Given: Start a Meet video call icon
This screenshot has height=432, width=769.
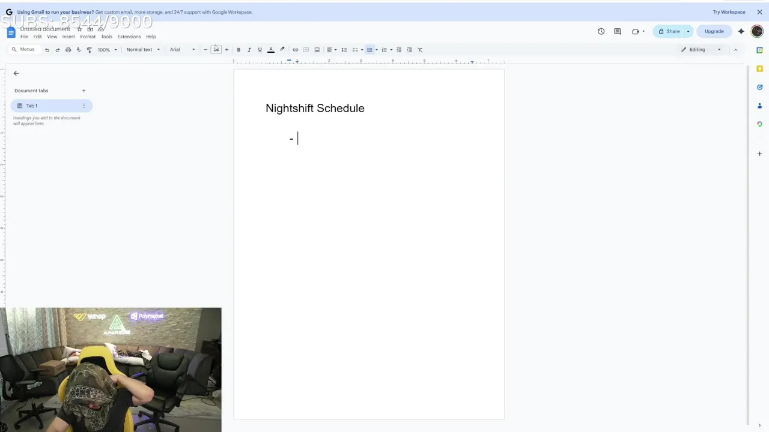Looking at the screenshot, I should click(x=636, y=31).
